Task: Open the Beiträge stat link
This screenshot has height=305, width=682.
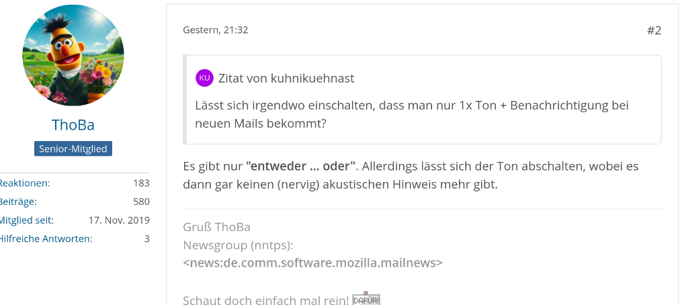Action: [18, 202]
